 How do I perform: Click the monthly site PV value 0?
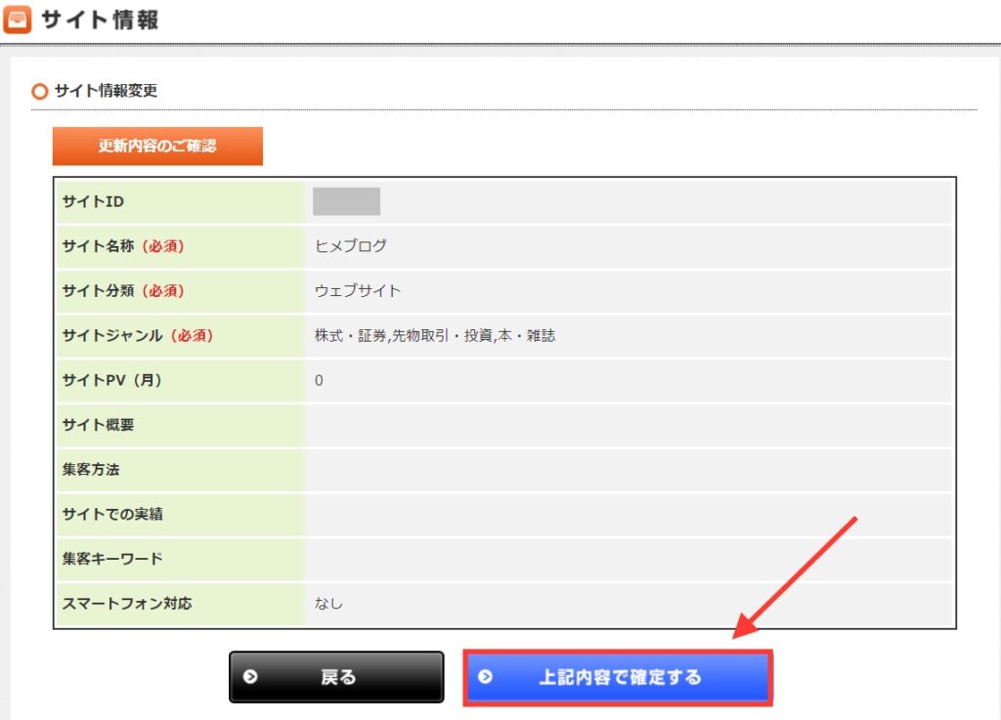click(319, 381)
